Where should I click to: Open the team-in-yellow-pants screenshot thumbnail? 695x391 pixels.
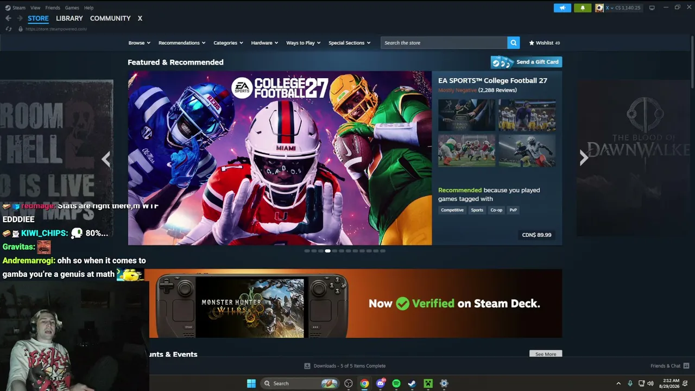click(527, 115)
